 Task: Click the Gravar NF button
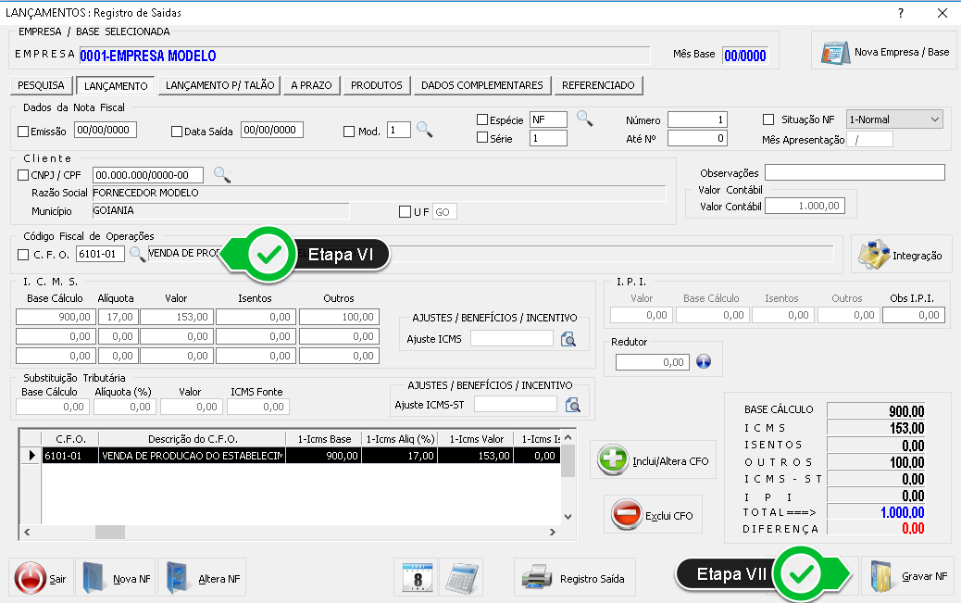tap(906, 577)
